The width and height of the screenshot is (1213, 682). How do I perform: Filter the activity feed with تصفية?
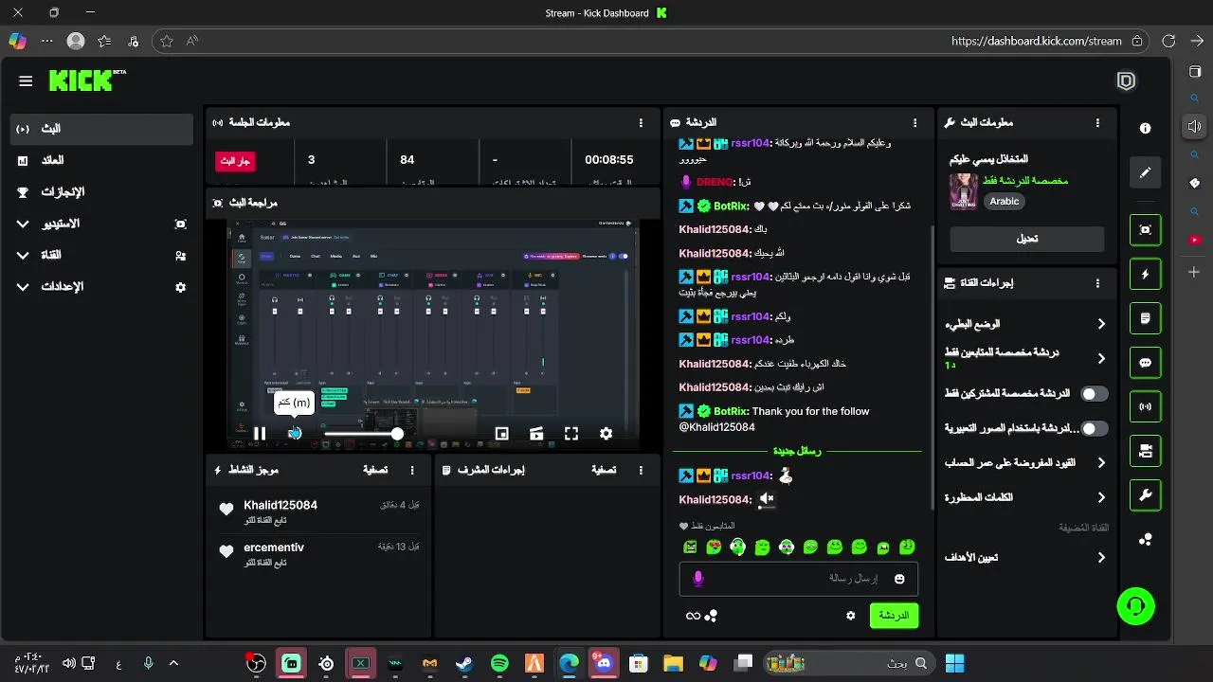[x=375, y=470]
